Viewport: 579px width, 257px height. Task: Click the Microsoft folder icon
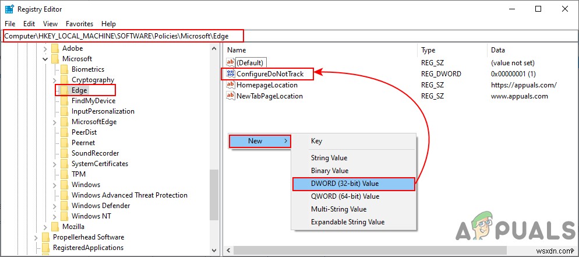click(55, 59)
